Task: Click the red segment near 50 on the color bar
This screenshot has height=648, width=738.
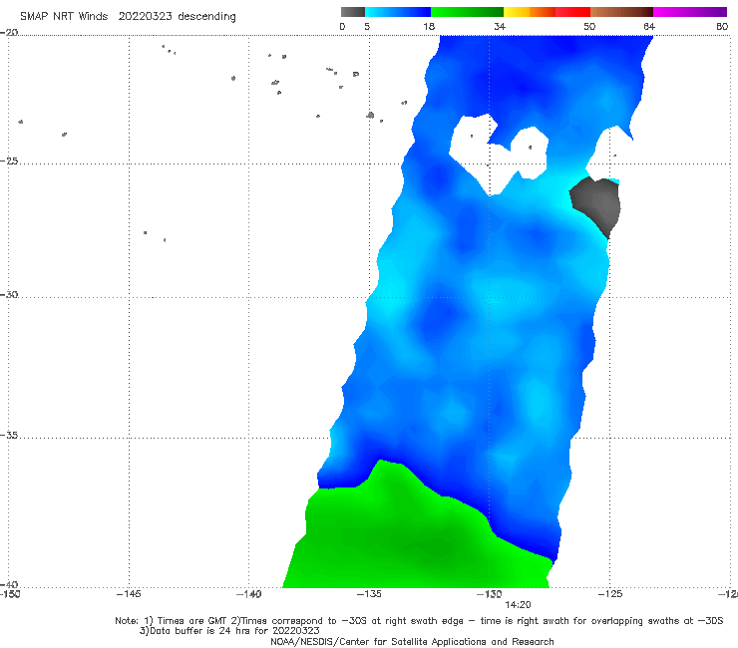Action: [572, 12]
